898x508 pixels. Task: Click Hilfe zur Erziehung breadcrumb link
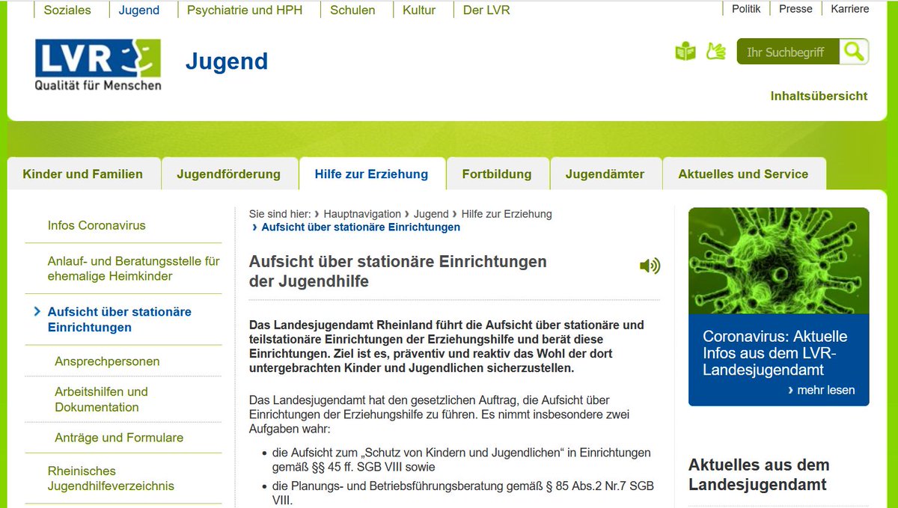[507, 214]
